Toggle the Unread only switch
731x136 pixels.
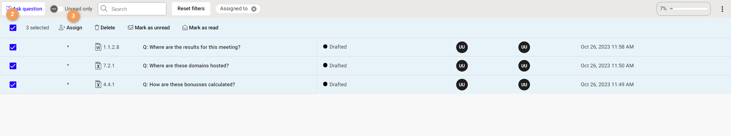(x=57, y=9)
